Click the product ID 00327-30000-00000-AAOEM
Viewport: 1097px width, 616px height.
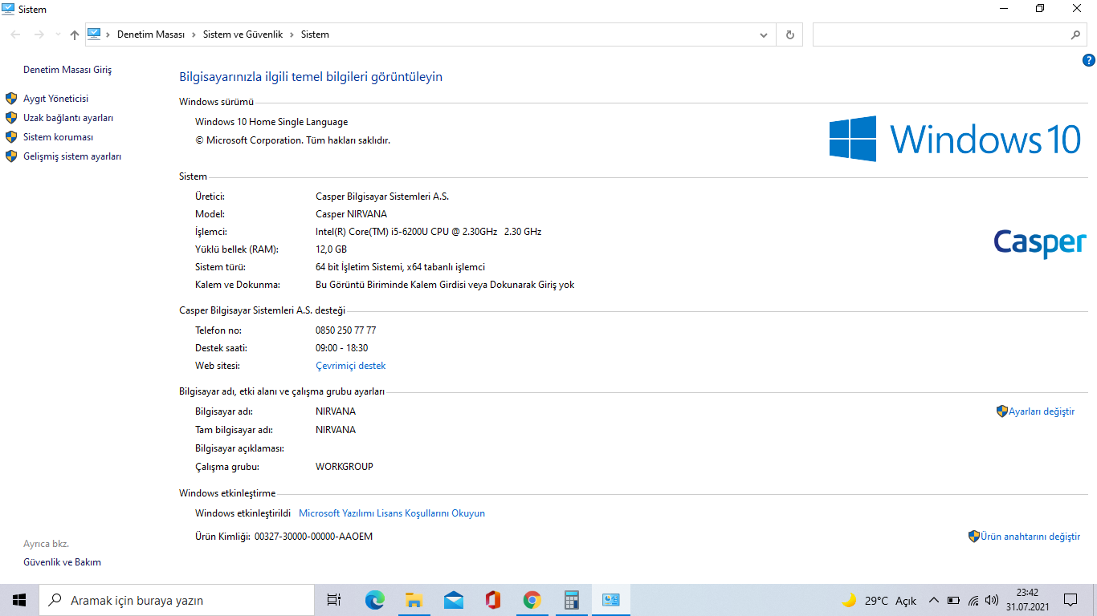(x=313, y=537)
